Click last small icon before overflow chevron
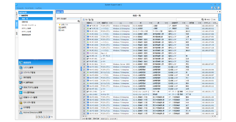 [49, 117]
